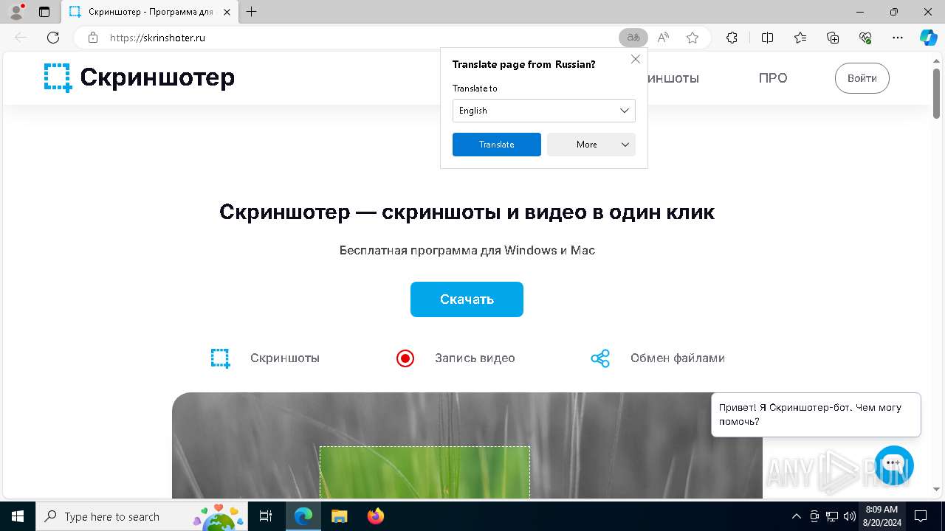
Task: Open the notification center icon
Action: point(921,516)
